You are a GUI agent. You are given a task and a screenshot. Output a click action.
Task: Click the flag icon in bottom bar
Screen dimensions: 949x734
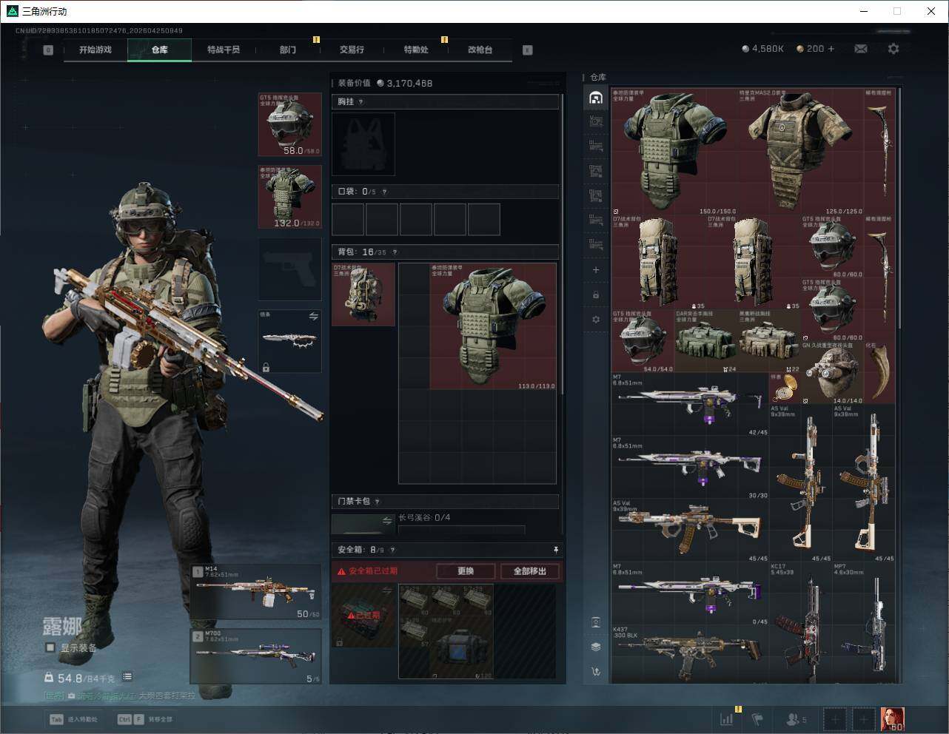point(757,718)
